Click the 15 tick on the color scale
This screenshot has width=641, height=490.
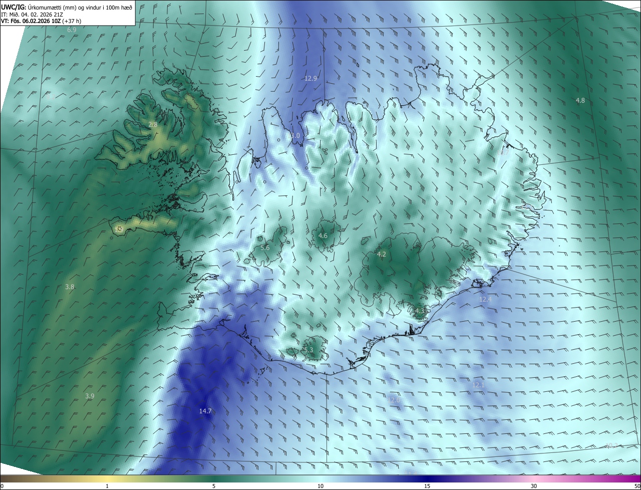pos(427,486)
